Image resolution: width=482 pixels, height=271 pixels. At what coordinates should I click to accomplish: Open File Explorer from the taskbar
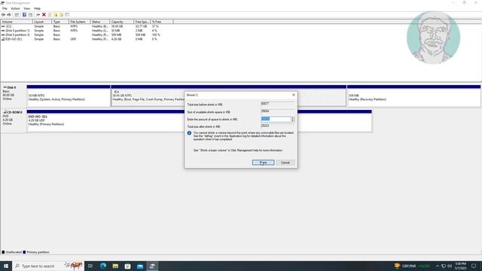(115, 266)
